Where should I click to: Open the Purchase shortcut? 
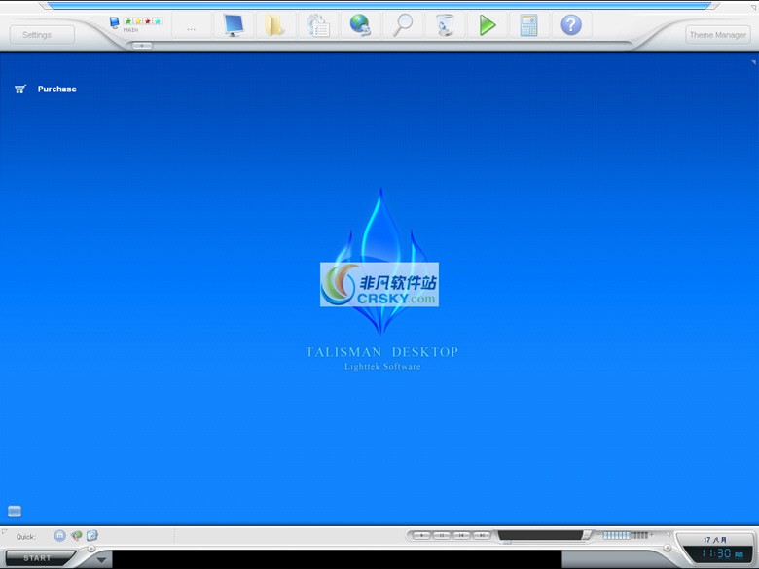tap(57, 89)
